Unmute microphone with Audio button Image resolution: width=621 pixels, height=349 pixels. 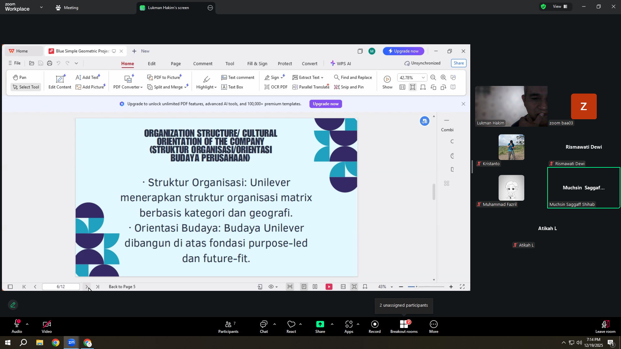[17, 327]
